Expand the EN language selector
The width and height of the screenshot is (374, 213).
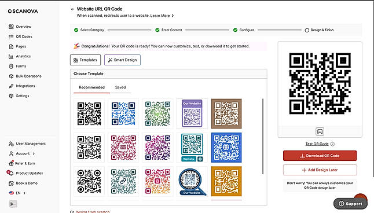coord(24,193)
